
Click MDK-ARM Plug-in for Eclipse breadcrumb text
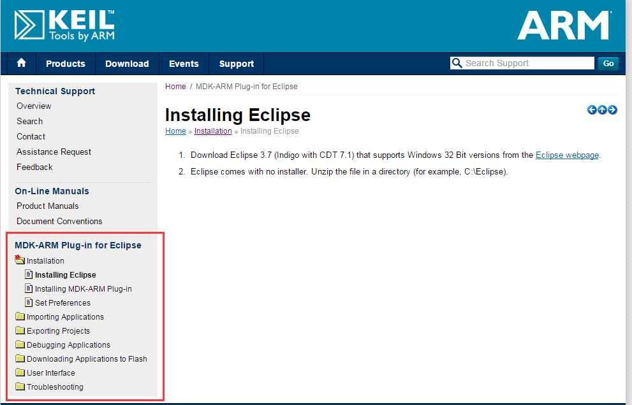coord(246,87)
